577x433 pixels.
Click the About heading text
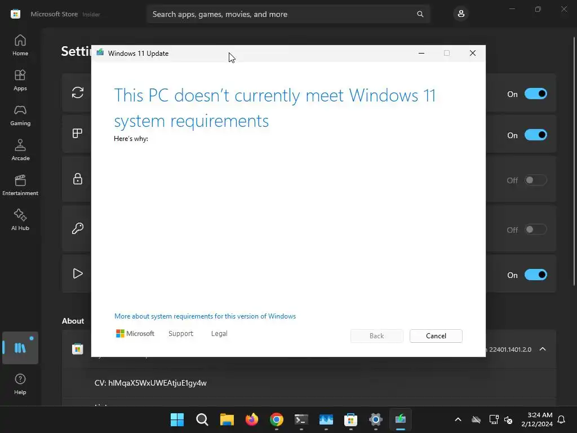73,321
